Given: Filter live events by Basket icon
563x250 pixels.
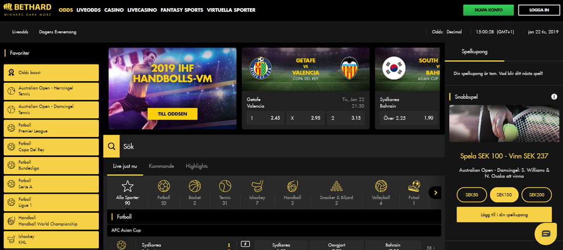Looking at the screenshot, I should [194, 186].
